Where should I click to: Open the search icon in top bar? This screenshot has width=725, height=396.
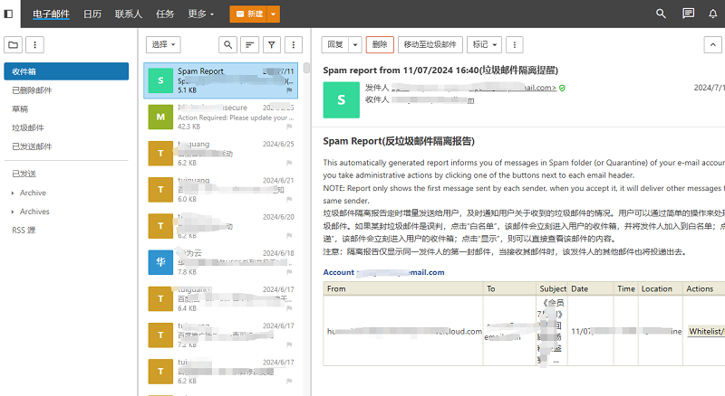(x=661, y=14)
